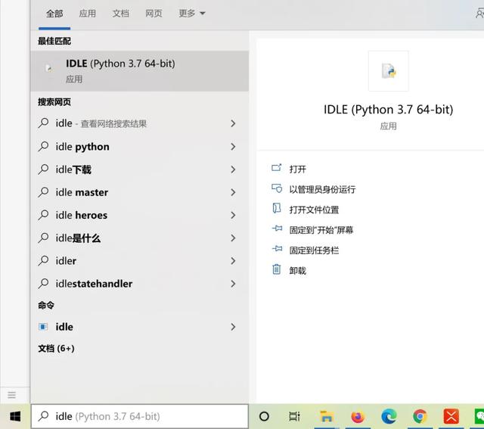Expand arrow for 'idler' suggestion
Screen dimensions: 484x429
click(233, 261)
